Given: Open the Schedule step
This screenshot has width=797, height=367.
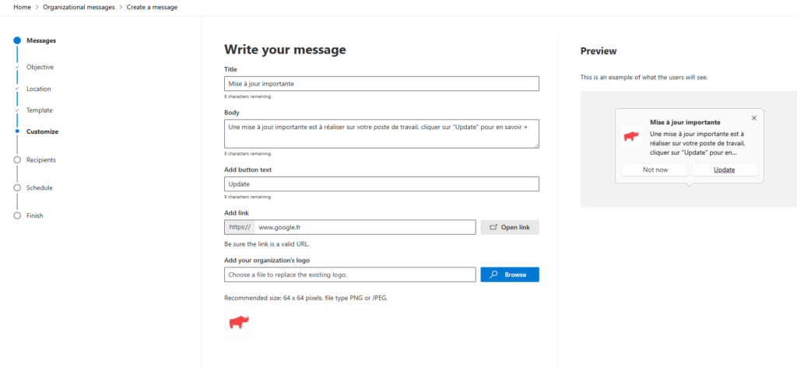Looking at the screenshot, I should pos(40,187).
